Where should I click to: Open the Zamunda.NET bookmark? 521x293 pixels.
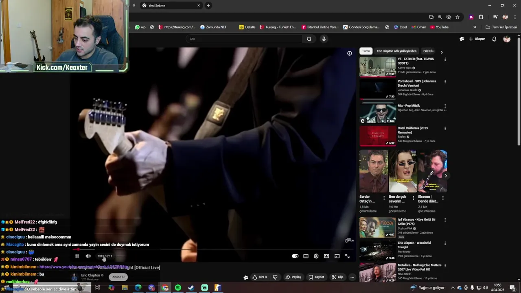coord(213,27)
